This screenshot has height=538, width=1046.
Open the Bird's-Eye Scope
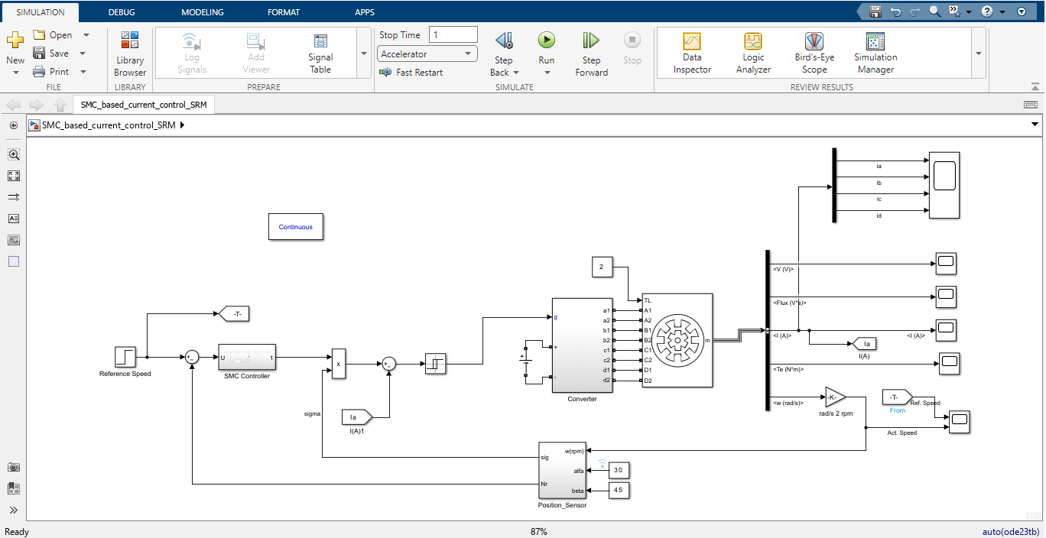(814, 53)
